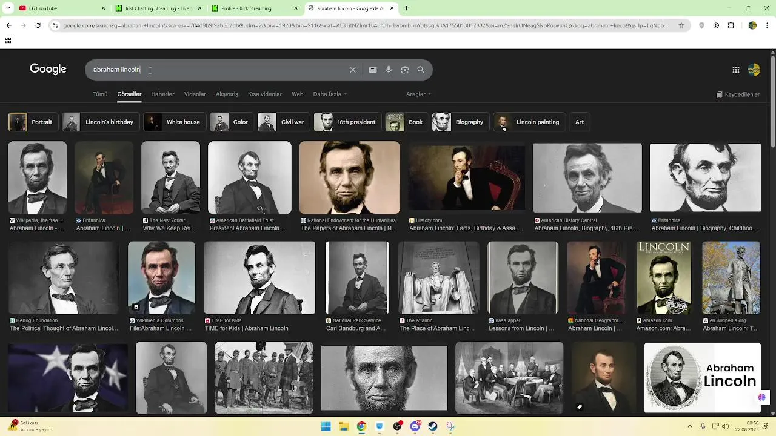Open the Google account avatar
This screenshot has height=436, width=776.
tap(754, 70)
